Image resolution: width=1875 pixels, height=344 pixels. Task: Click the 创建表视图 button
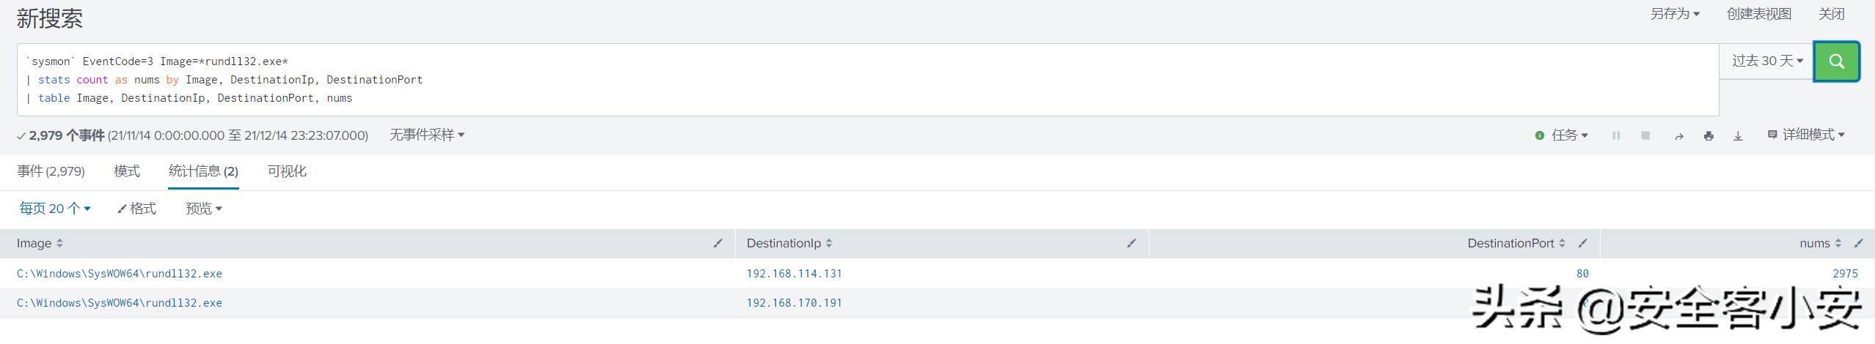(x=1758, y=14)
